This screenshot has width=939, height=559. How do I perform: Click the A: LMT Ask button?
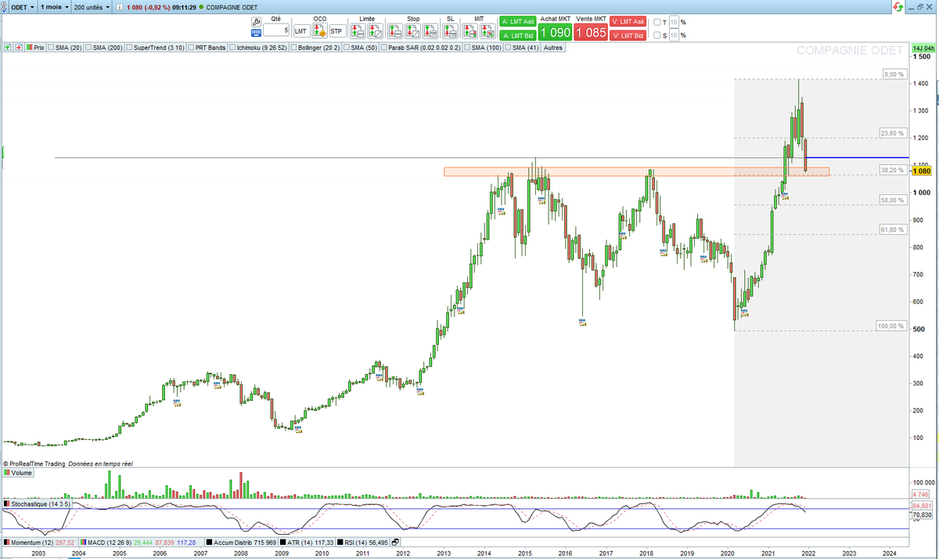tap(516, 22)
